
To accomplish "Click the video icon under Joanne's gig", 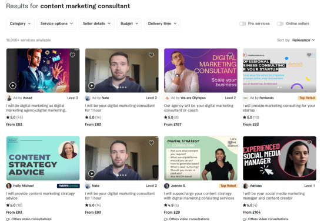I will click(166, 219).
